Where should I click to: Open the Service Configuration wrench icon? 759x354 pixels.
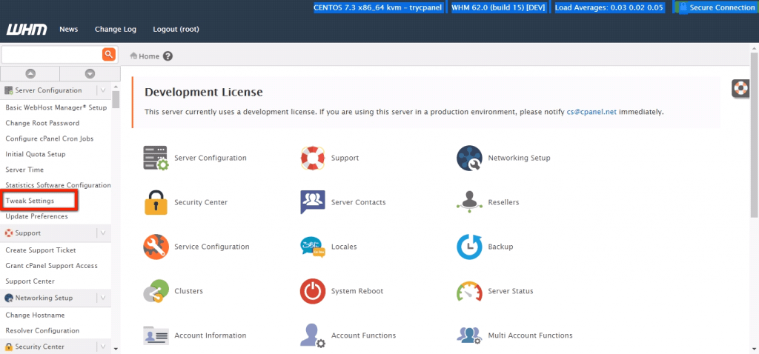(x=156, y=247)
